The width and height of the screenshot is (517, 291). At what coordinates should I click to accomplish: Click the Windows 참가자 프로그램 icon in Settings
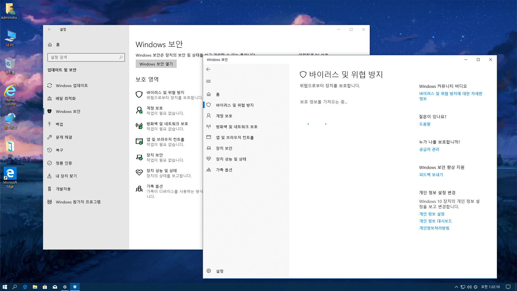[x=50, y=202]
